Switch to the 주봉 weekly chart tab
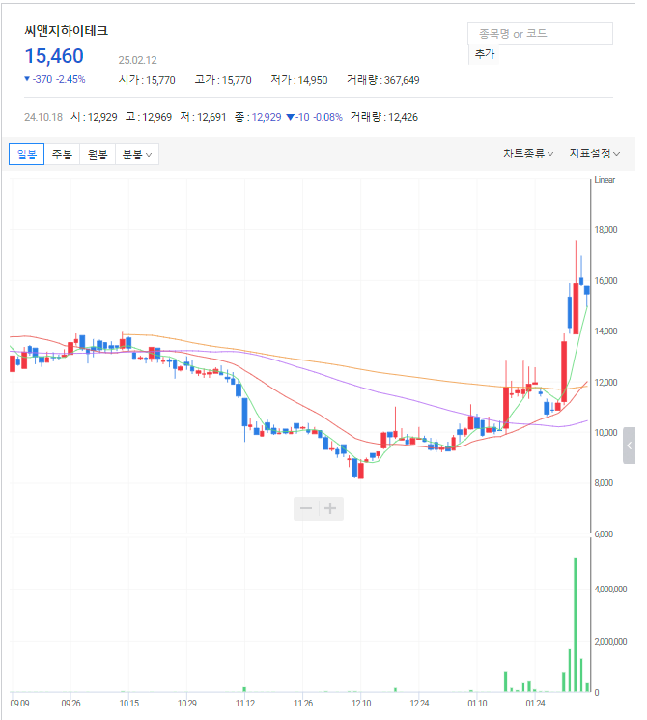 [62, 155]
